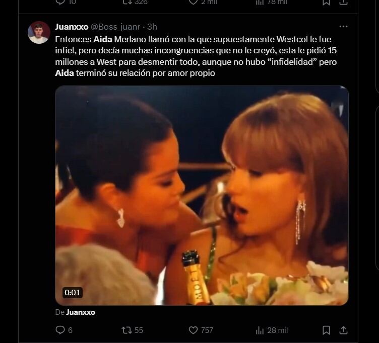
Task: Open the "De Juanxxo" video source link
Action: 80,312
